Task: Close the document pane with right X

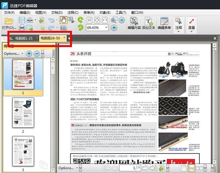Action: point(215,38)
